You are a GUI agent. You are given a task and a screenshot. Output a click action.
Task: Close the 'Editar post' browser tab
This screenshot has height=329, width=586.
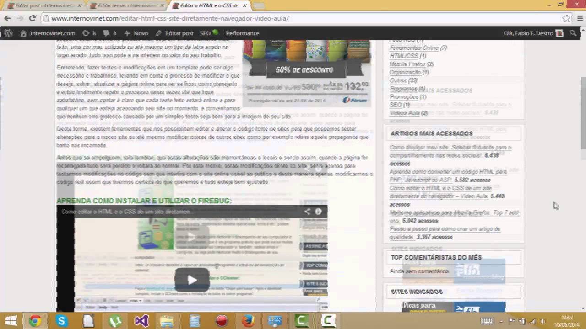coord(80,5)
